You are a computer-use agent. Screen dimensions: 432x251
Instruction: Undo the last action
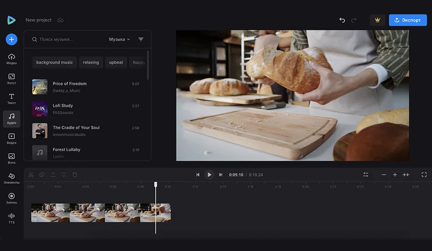[x=342, y=20]
